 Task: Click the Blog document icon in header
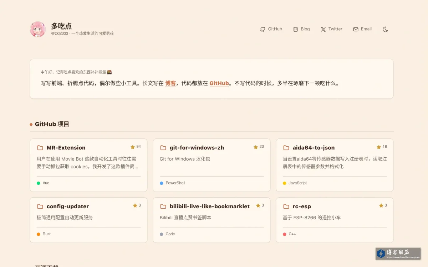[x=296, y=29]
